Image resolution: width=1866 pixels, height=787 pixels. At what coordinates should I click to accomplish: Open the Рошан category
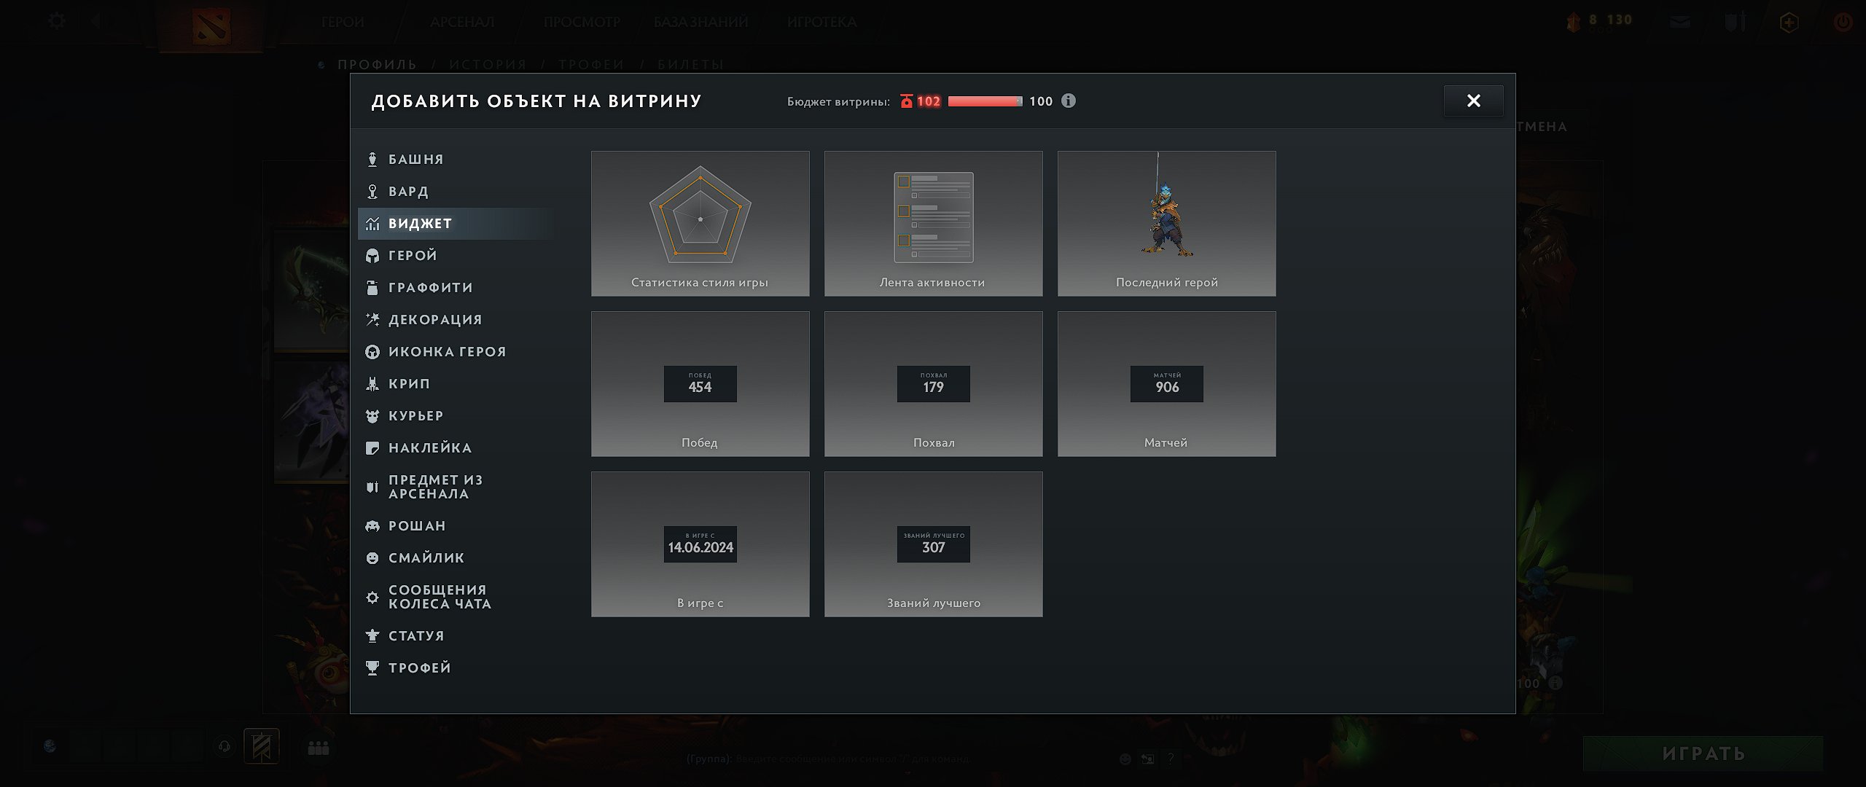456,525
